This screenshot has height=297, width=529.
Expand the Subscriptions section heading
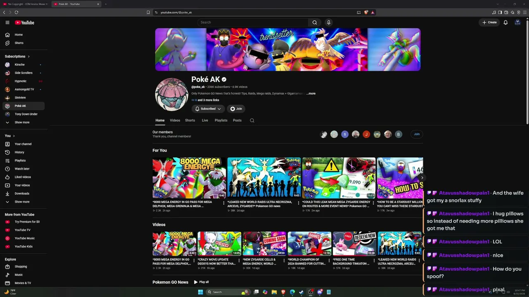tap(17, 57)
